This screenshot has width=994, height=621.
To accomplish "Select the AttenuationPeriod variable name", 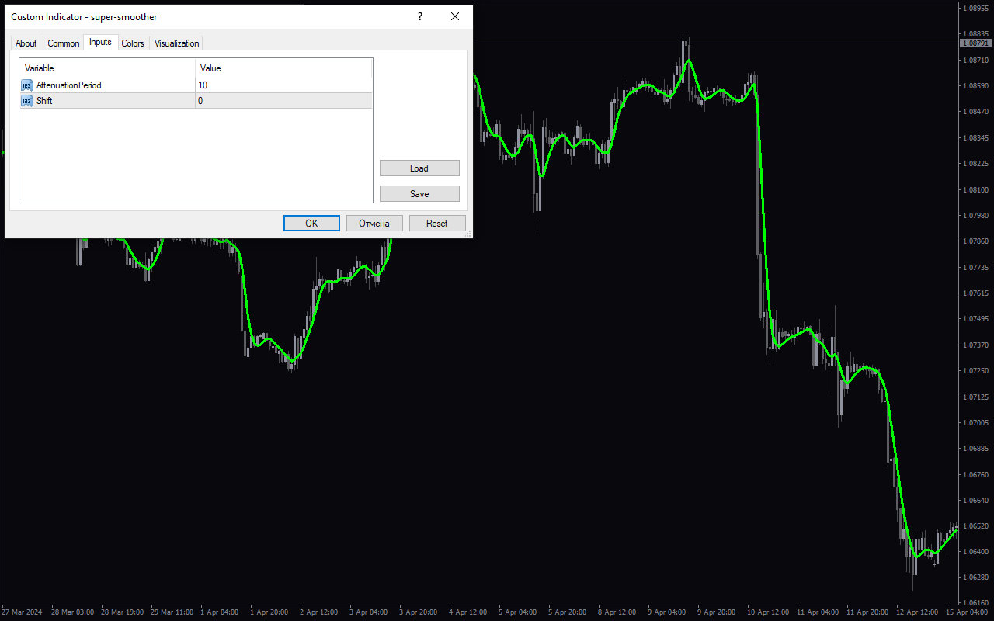I will click(69, 85).
